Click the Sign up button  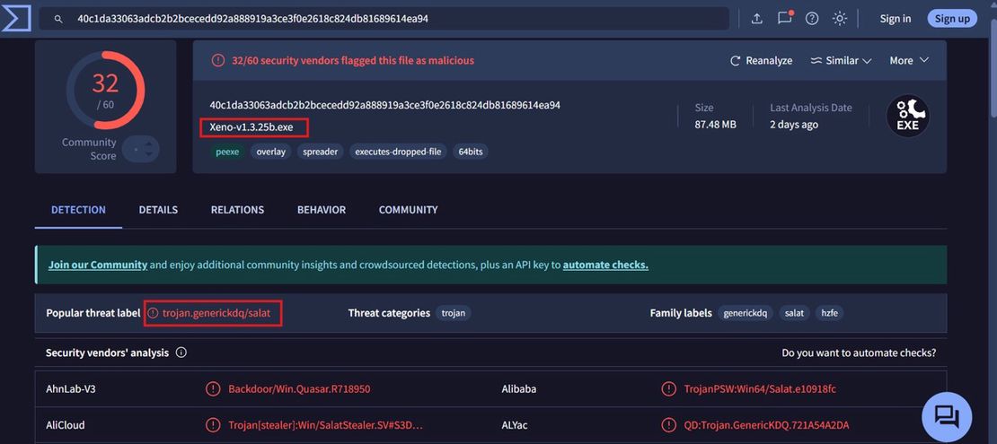(x=952, y=19)
